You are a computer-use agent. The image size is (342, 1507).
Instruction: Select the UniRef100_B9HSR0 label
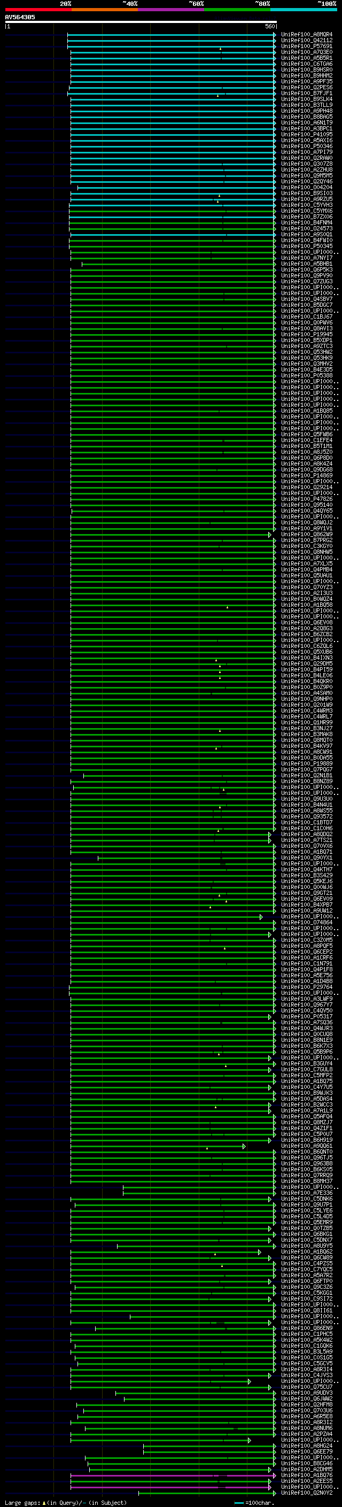307,69
